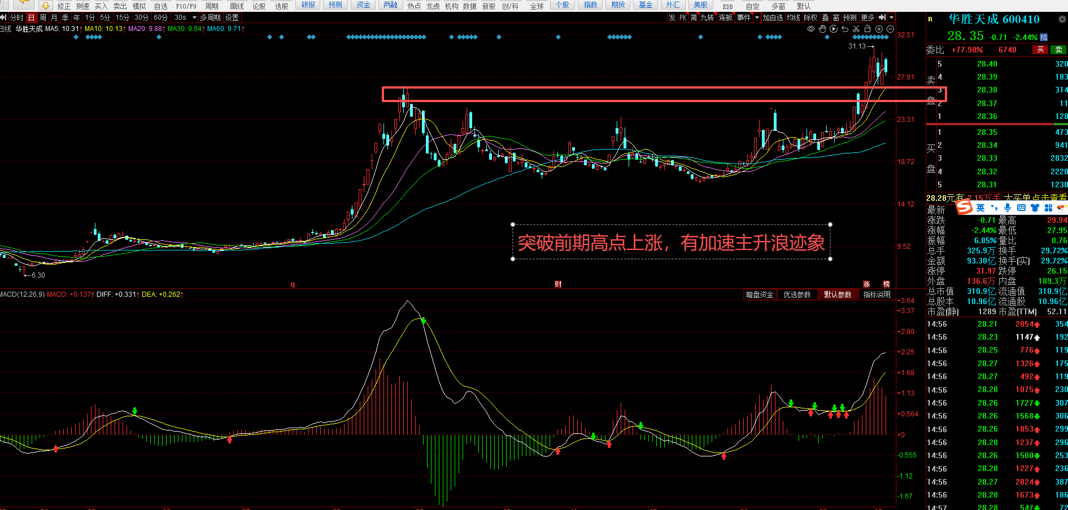Click the 大买单点击查看 notice text
The width and height of the screenshot is (1068, 510).
1035,197
